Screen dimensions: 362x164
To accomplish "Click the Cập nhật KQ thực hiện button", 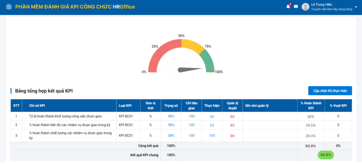I will [x=330, y=91].
